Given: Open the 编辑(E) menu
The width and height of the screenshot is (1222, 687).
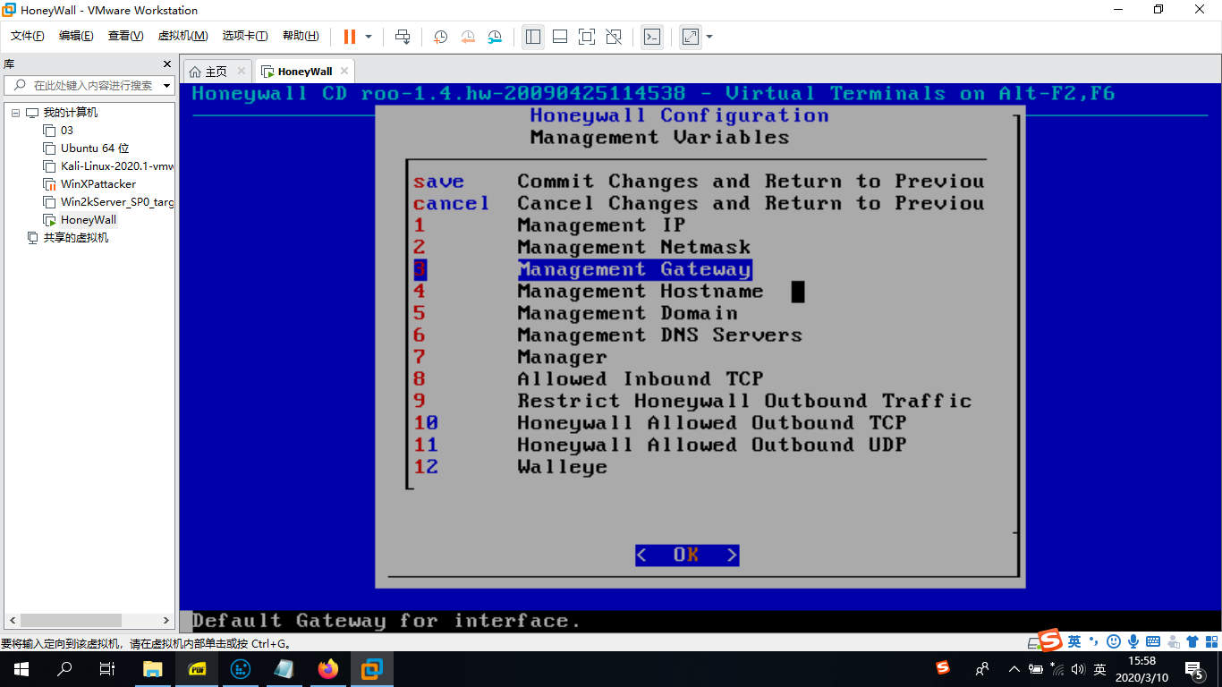Looking at the screenshot, I should point(76,36).
